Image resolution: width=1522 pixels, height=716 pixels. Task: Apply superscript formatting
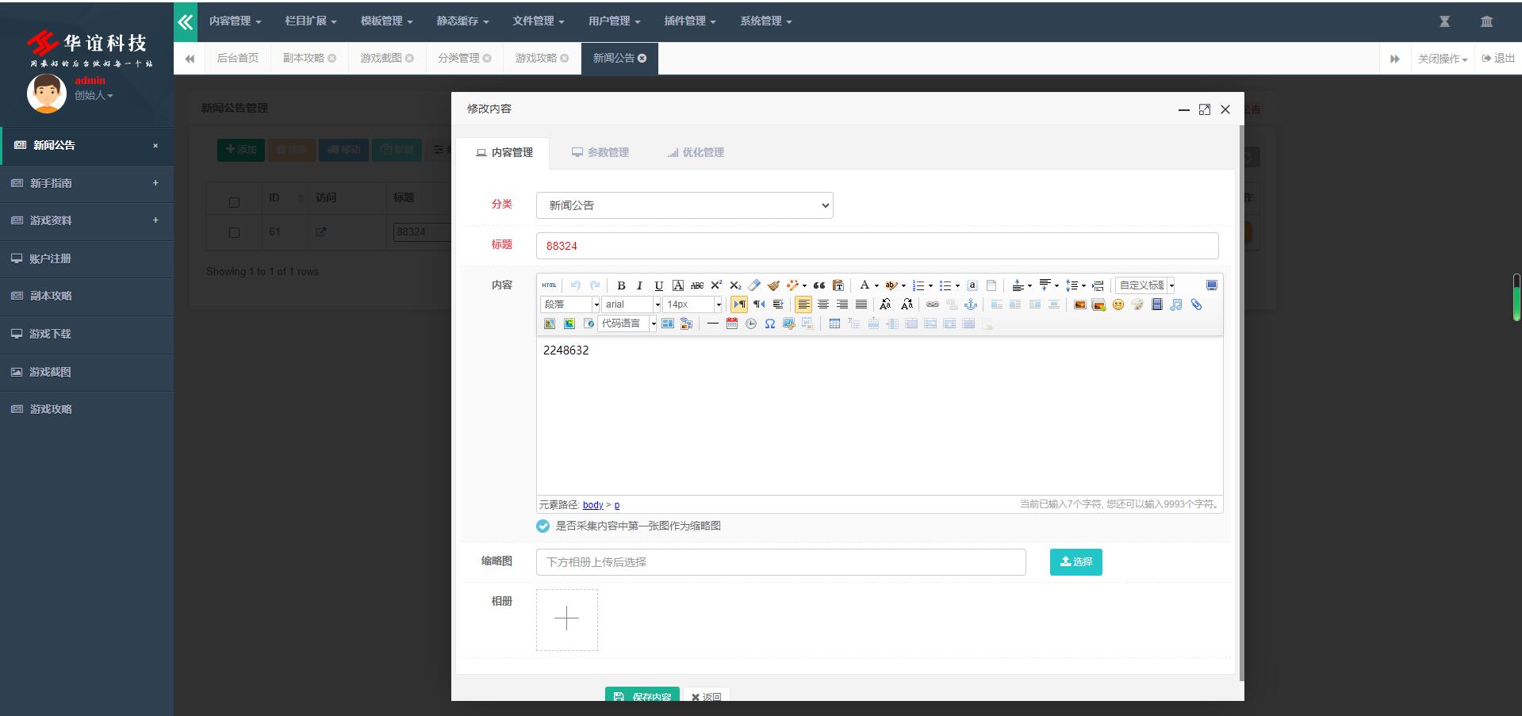tap(716, 285)
